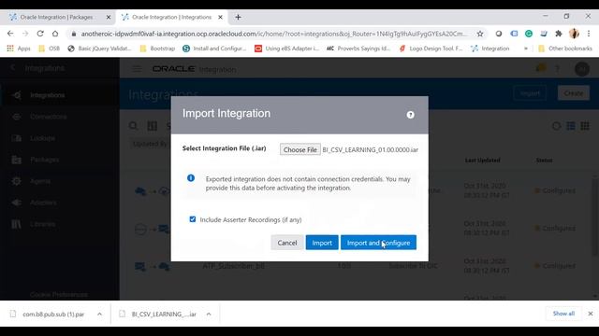Viewport: 599px width, 336px height.
Task: Open the browser home page
Action: click(x=55, y=34)
